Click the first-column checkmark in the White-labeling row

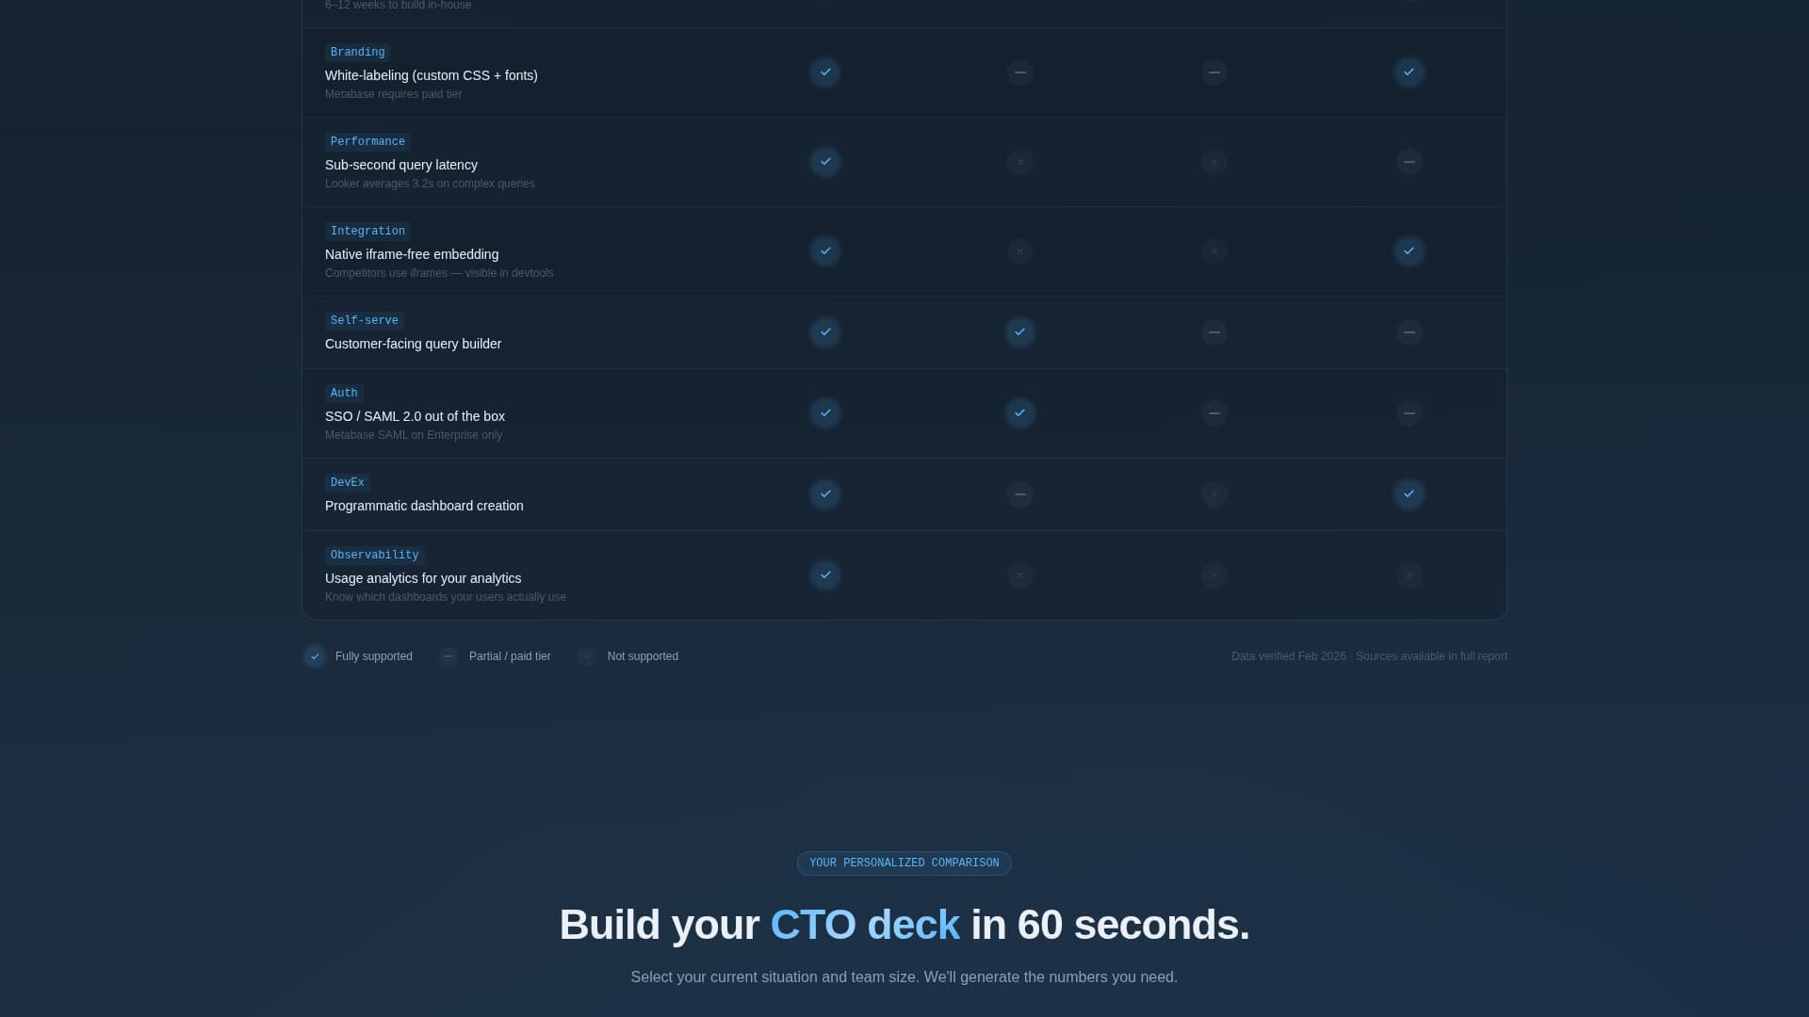pos(825,73)
